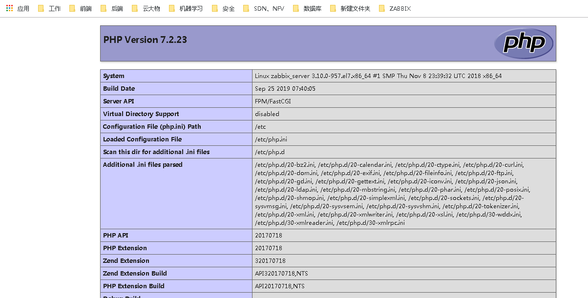Viewport: 588px width, 298px height.
Task: Select the PHP API 20170718 value
Action: point(269,236)
